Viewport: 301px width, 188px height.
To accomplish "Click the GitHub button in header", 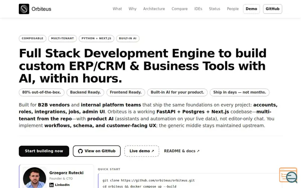I will tap(272, 9).
